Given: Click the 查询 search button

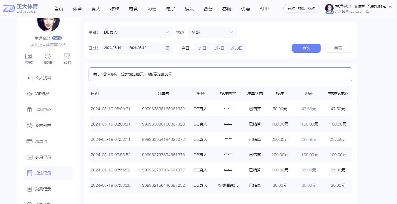Looking at the screenshot, I should tap(306, 48).
